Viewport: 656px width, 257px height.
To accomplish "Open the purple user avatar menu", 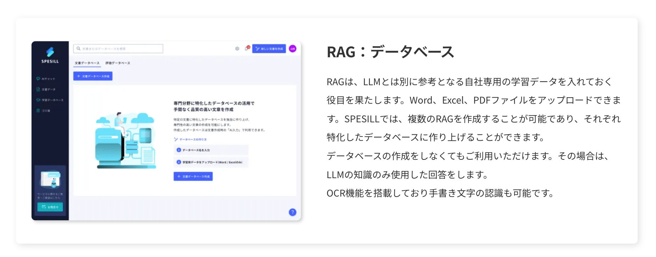I will click(293, 49).
